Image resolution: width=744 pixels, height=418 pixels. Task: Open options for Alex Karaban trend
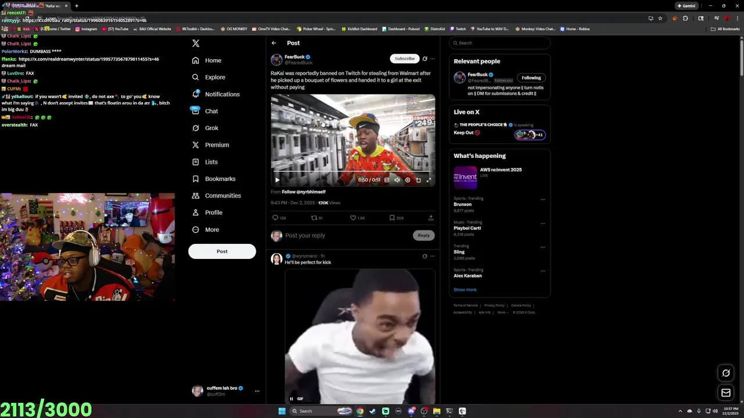click(x=543, y=271)
